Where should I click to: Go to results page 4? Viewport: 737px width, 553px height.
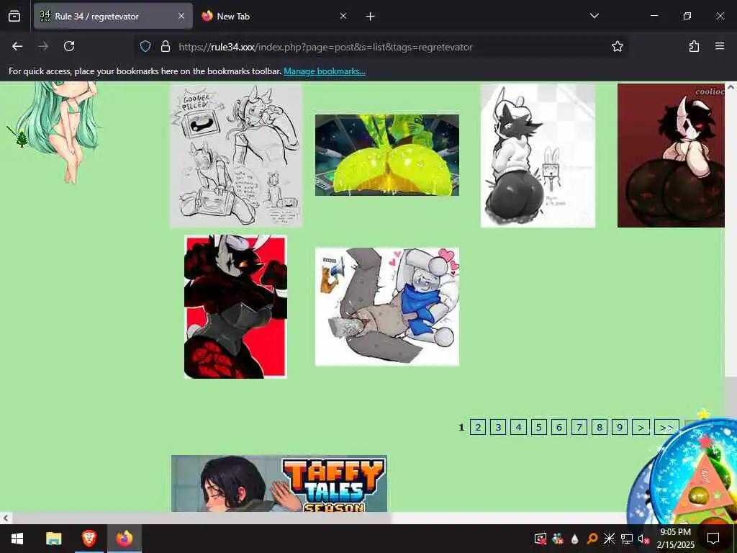point(518,427)
